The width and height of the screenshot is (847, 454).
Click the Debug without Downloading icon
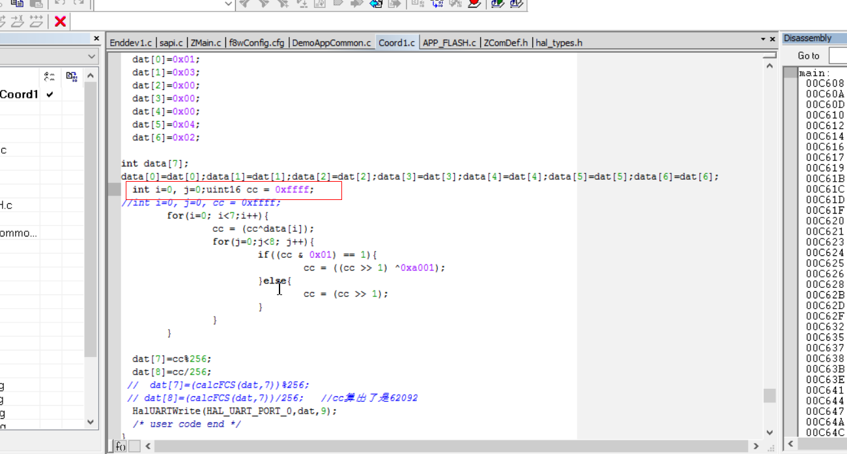pos(516,3)
